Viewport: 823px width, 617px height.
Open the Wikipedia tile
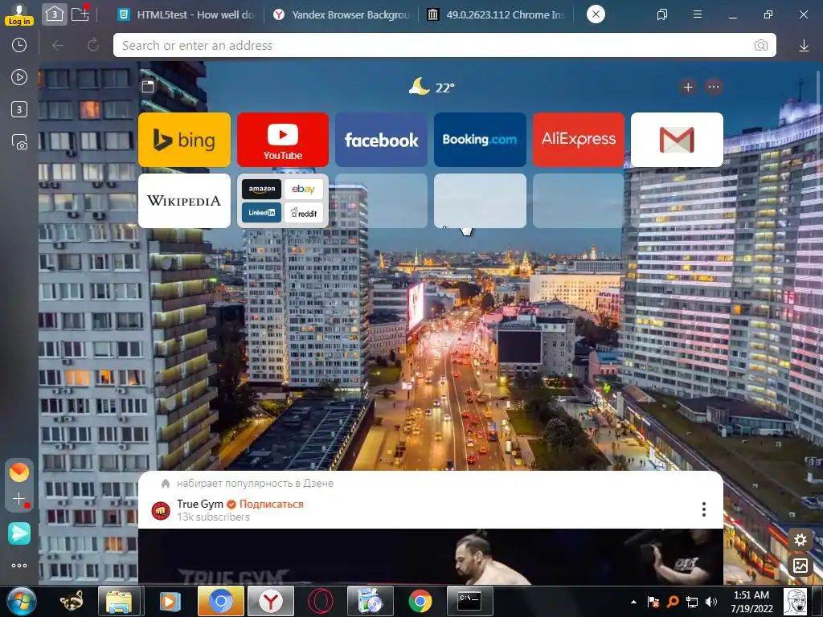coord(184,201)
